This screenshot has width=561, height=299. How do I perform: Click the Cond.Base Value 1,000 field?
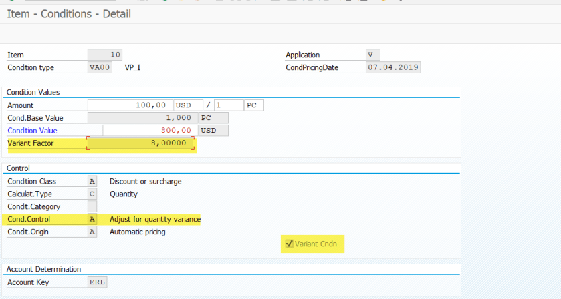tap(143, 118)
